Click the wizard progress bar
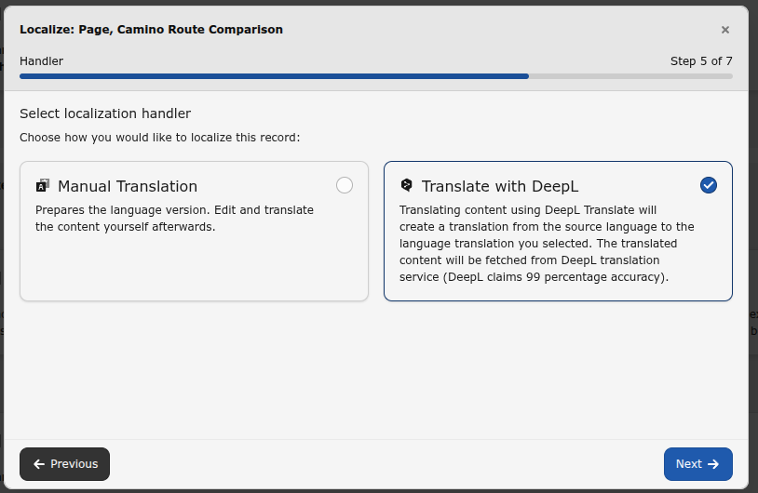The width and height of the screenshot is (758, 493). click(376, 76)
